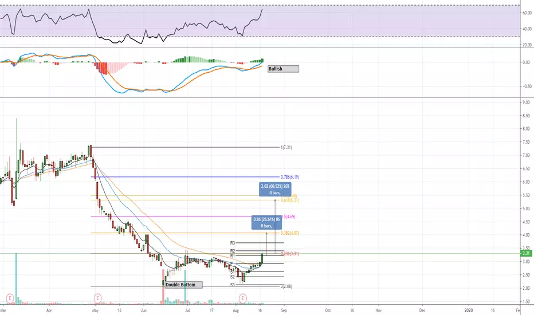Select the Fibonacci 0.786(6.19) level label
The image size is (534, 315).
click(290, 177)
